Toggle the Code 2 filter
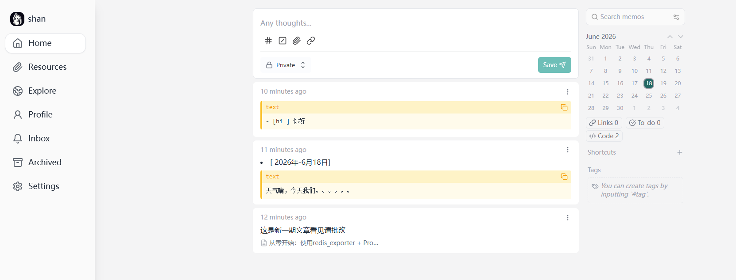 [604, 136]
